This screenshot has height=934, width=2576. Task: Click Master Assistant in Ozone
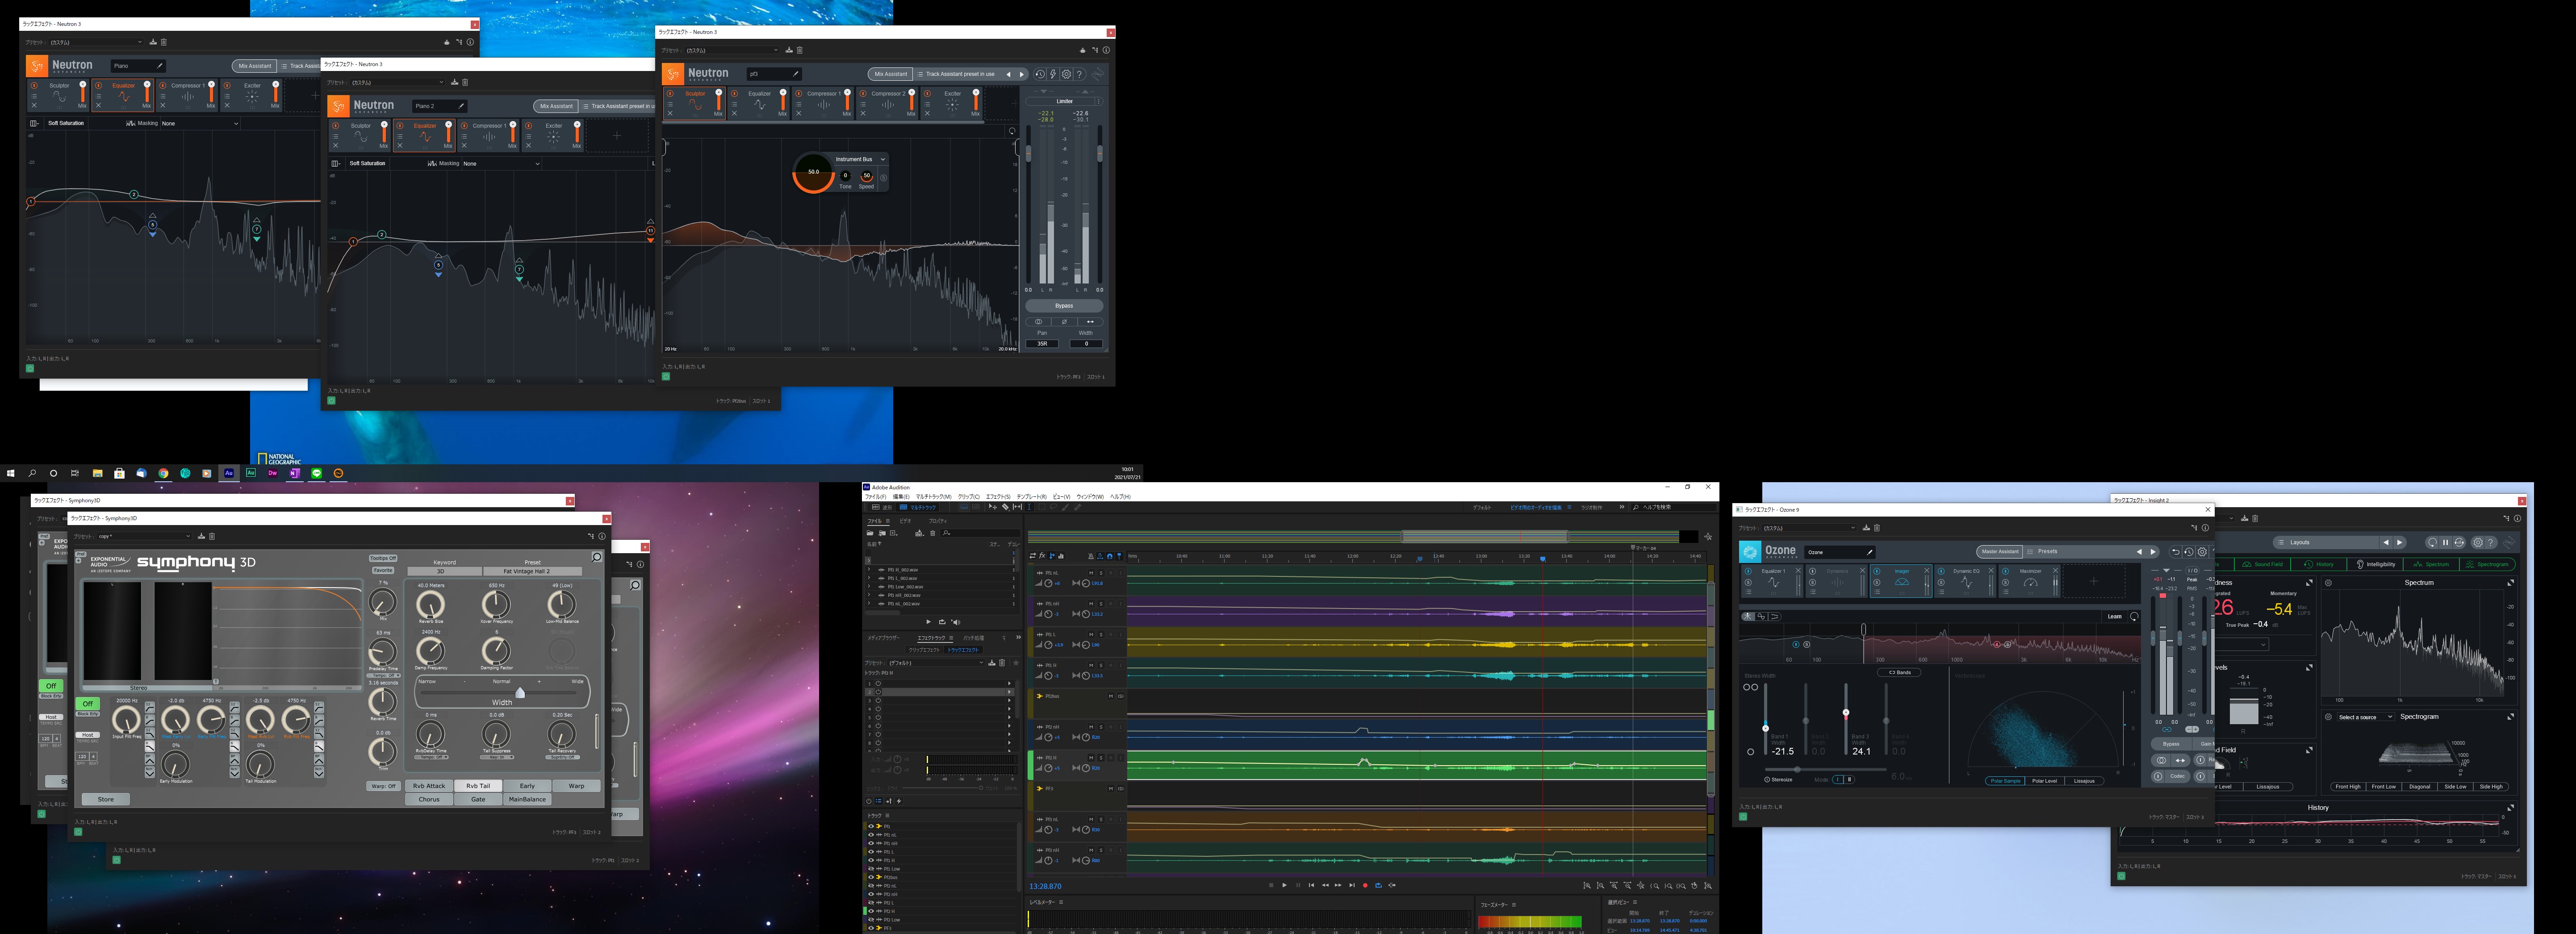coord(2000,552)
